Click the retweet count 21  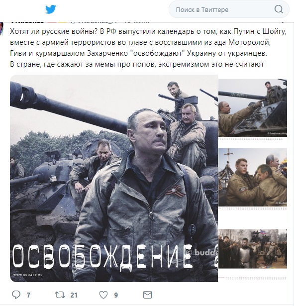pyautogui.click(x=74, y=295)
